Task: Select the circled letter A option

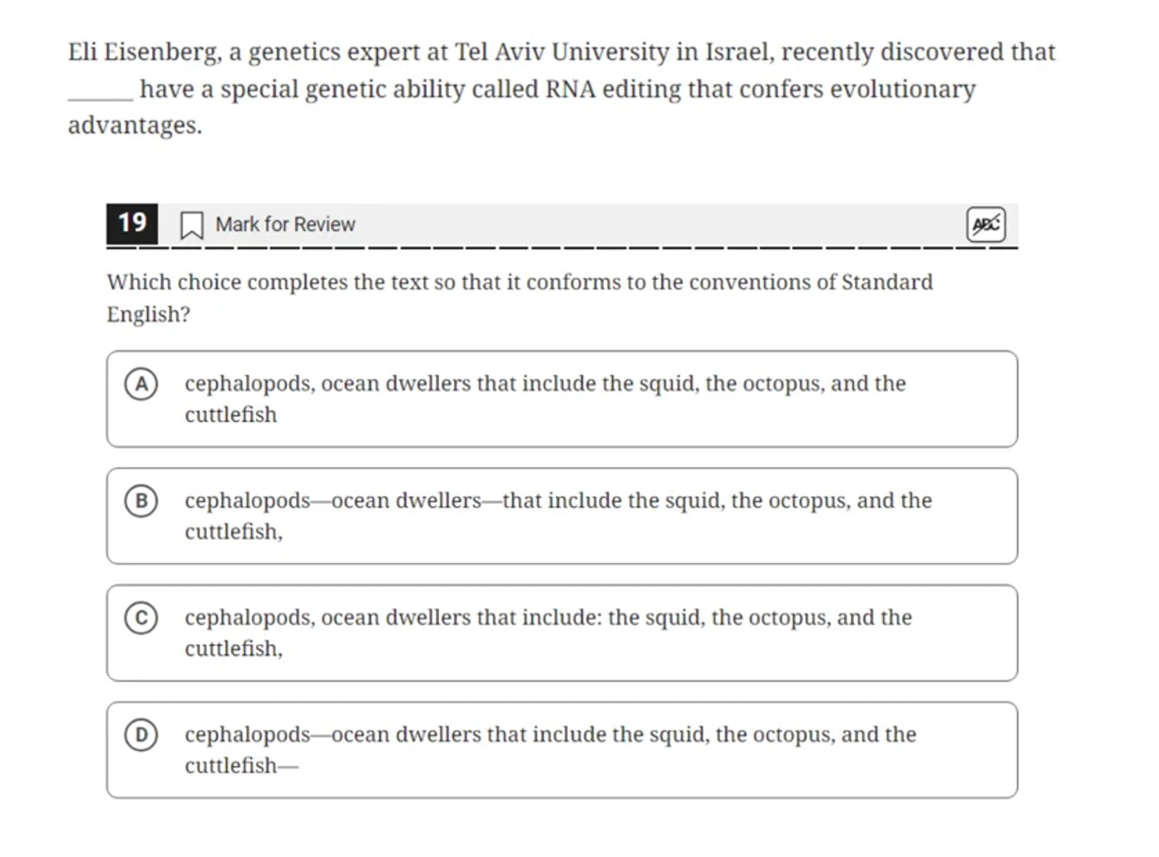Action: tap(141, 384)
